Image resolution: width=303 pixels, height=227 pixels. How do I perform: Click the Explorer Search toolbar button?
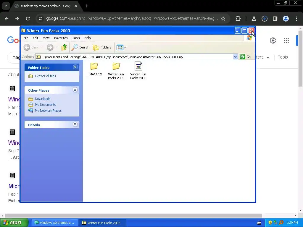tap(80, 47)
